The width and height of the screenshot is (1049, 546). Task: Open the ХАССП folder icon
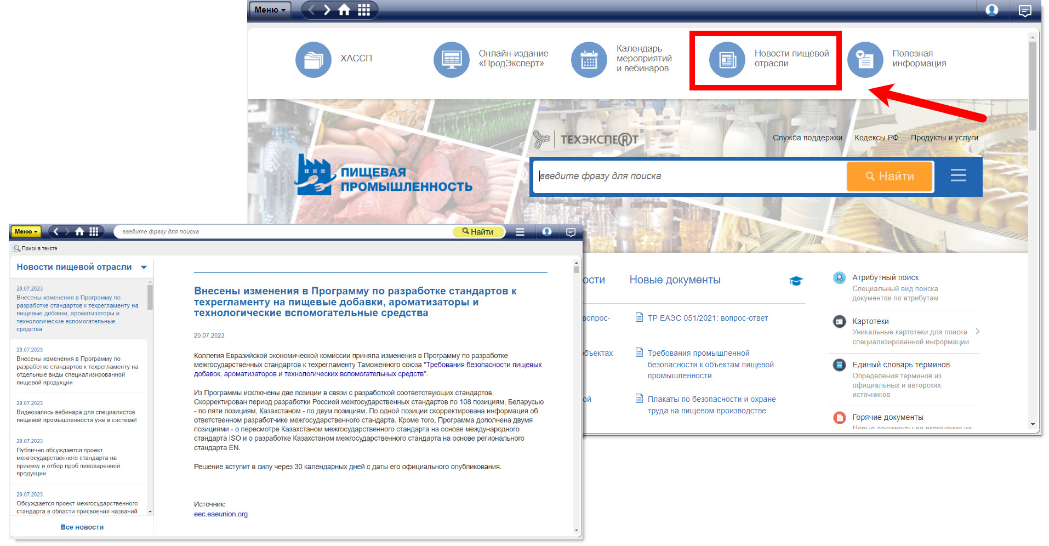point(313,59)
